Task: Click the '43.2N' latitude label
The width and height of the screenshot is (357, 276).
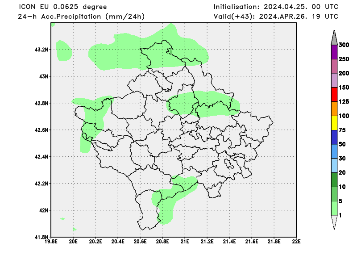Action: [x=41, y=50]
